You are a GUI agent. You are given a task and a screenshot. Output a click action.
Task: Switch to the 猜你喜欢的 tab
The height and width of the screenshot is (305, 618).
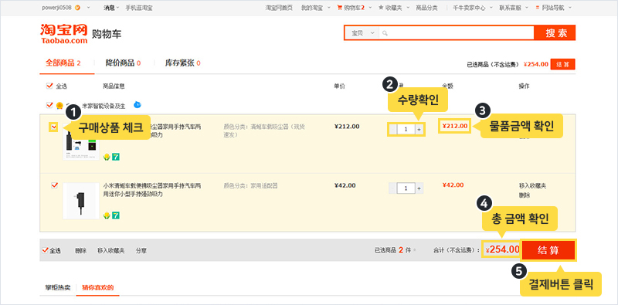click(98, 287)
